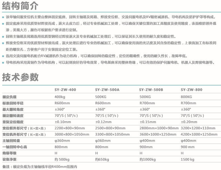
Task: Select the SY-ZW-500B column header
Action: click(x=151, y=90)
